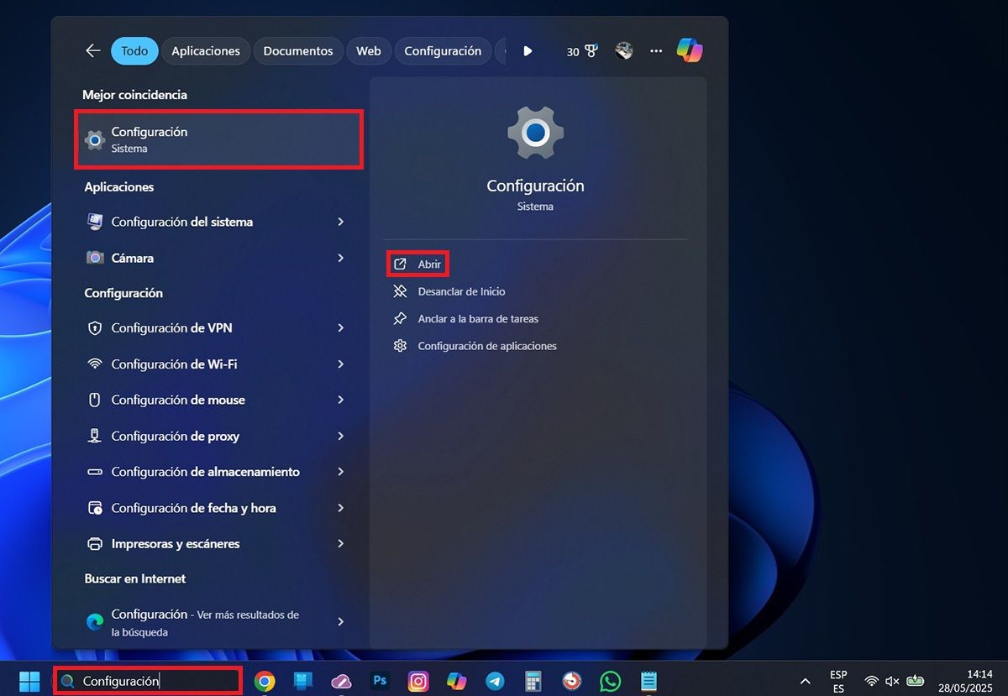Open the three-dots more options menu
This screenshot has width=1008, height=696.
(656, 51)
